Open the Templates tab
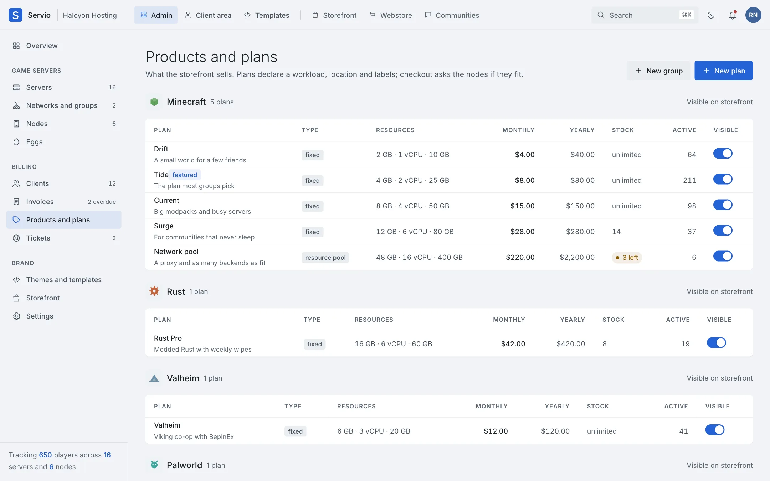 click(x=267, y=15)
